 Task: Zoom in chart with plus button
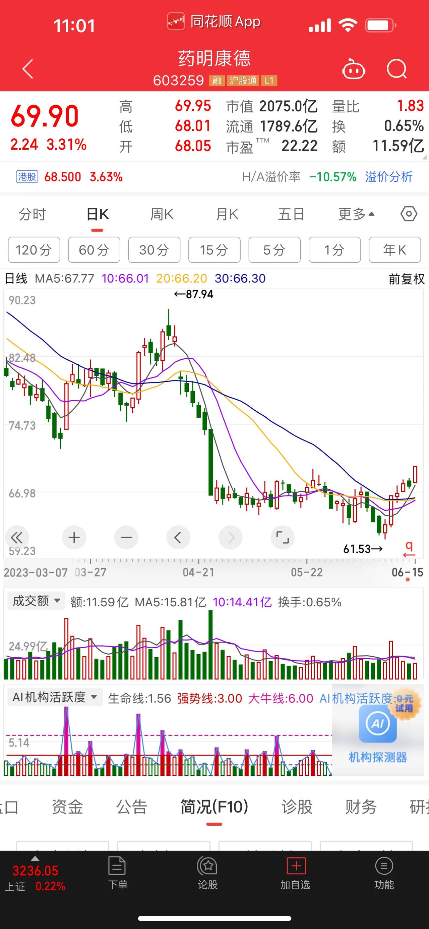[x=74, y=538]
